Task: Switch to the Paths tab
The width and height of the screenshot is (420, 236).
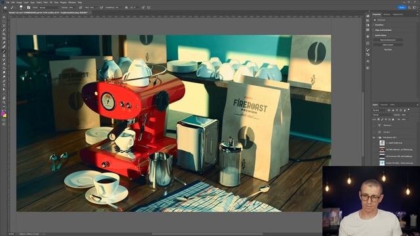Action: click(x=392, y=105)
